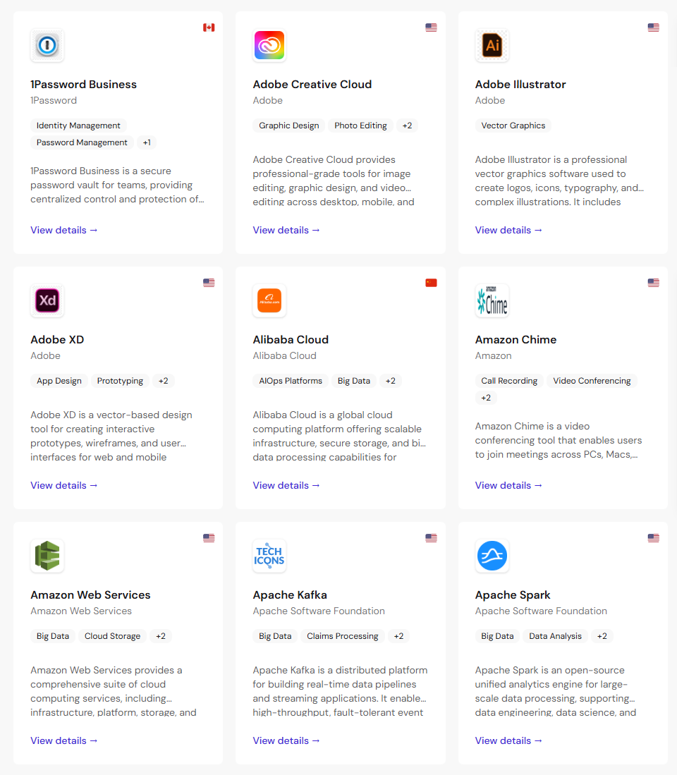Viewport: 677px width, 775px height.
Task: Select the Password Management tag
Action: pos(82,142)
